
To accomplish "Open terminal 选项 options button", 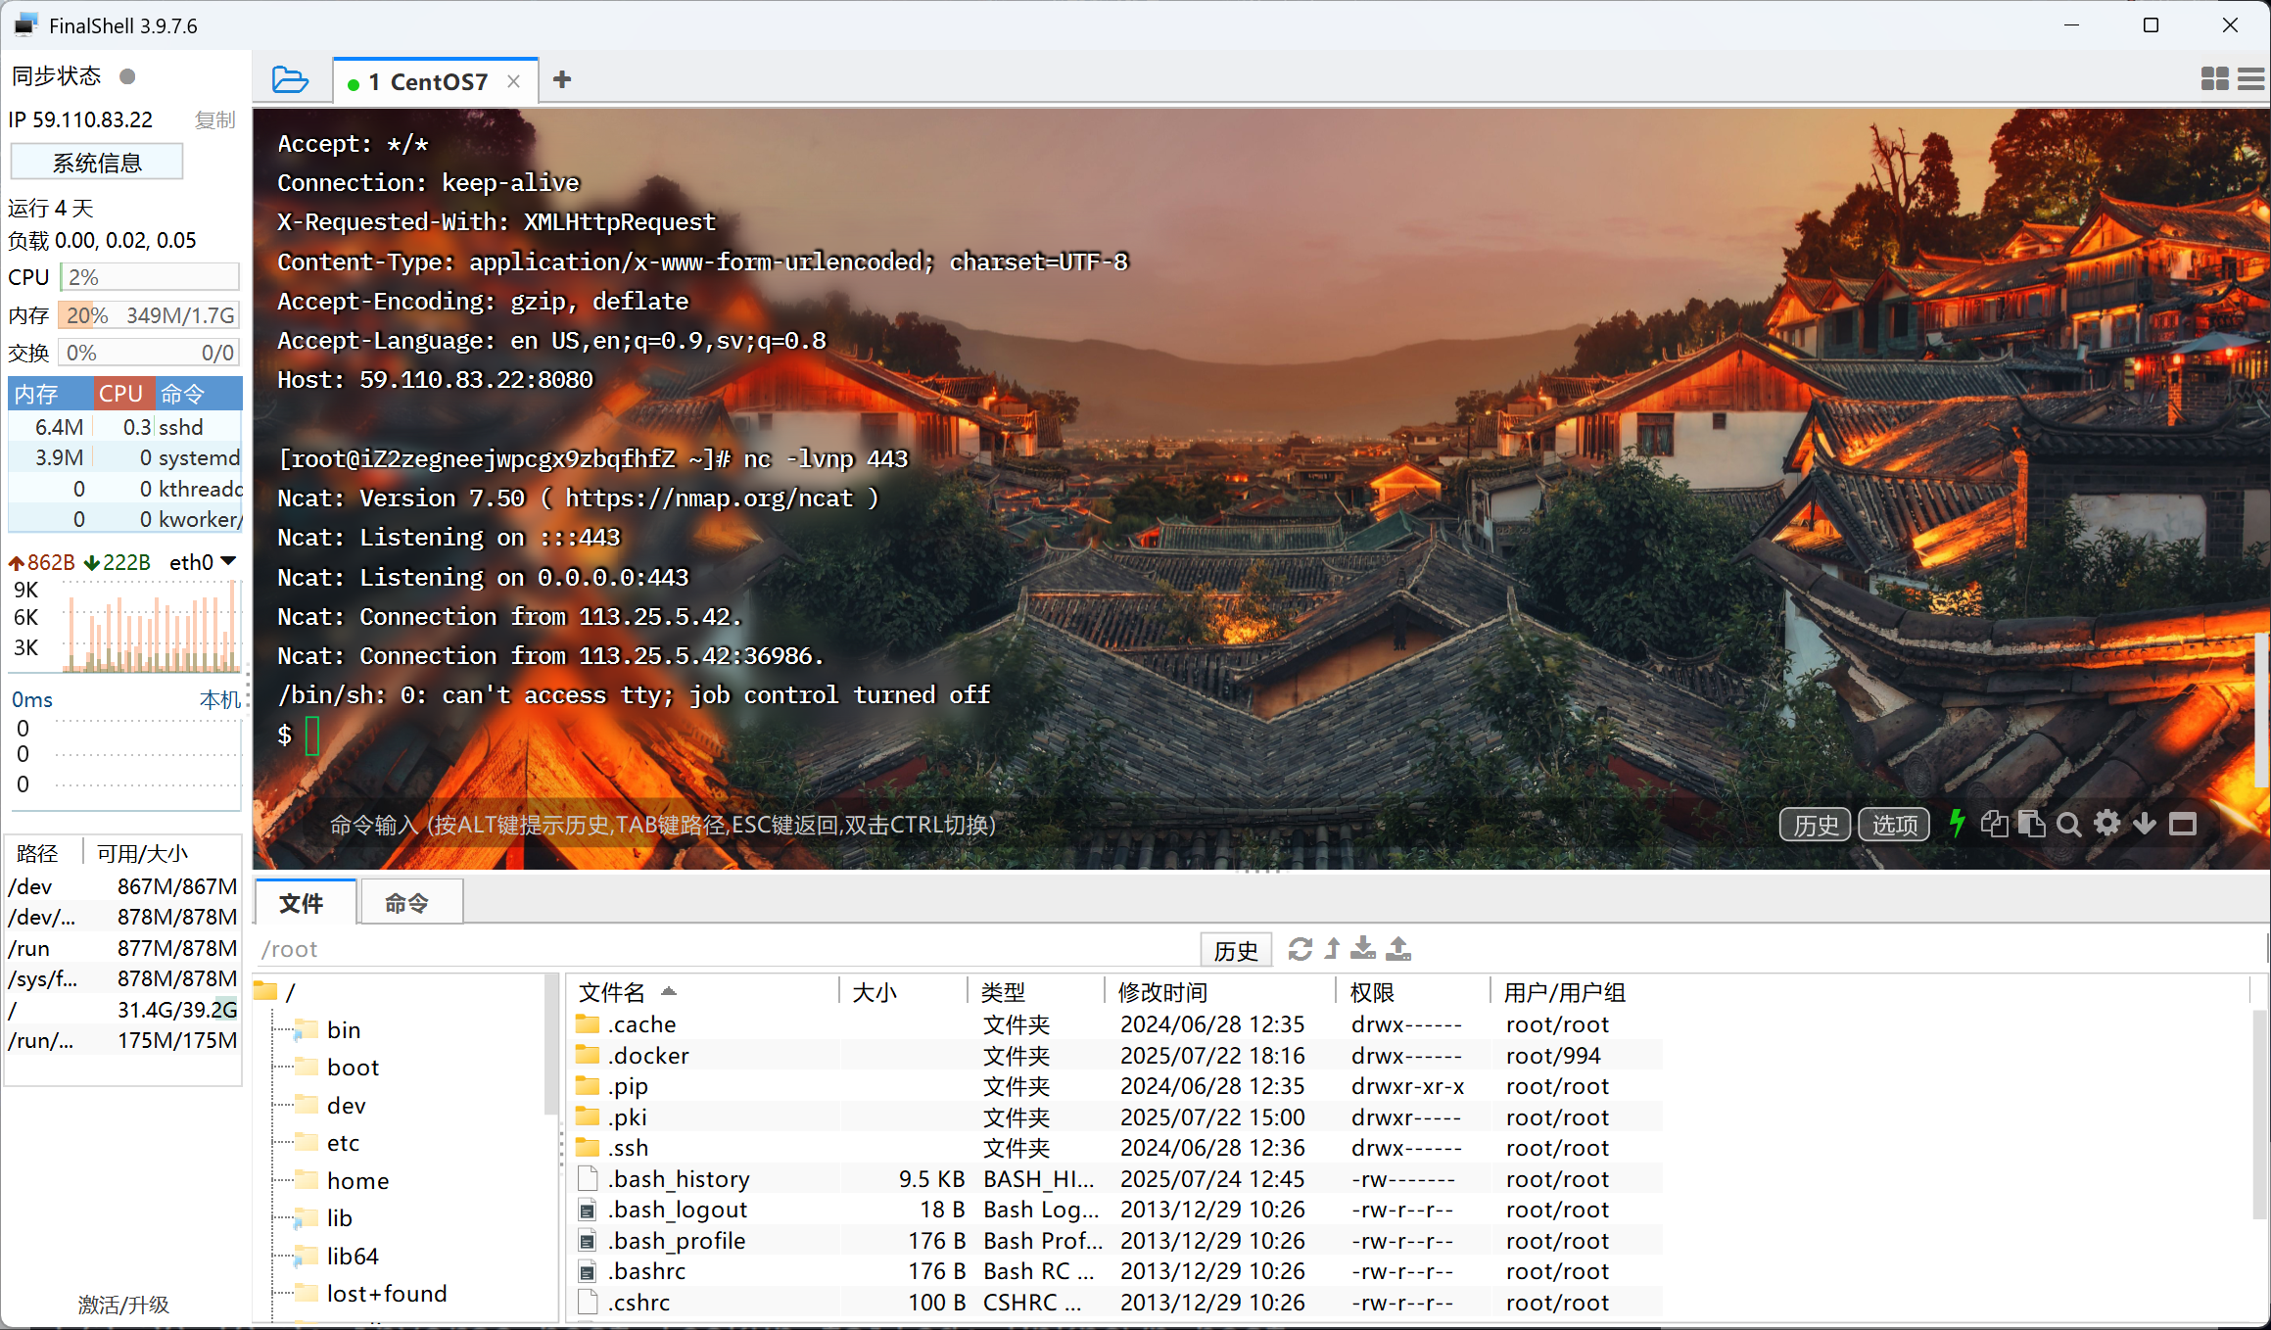I will (x=1895, y=825).
